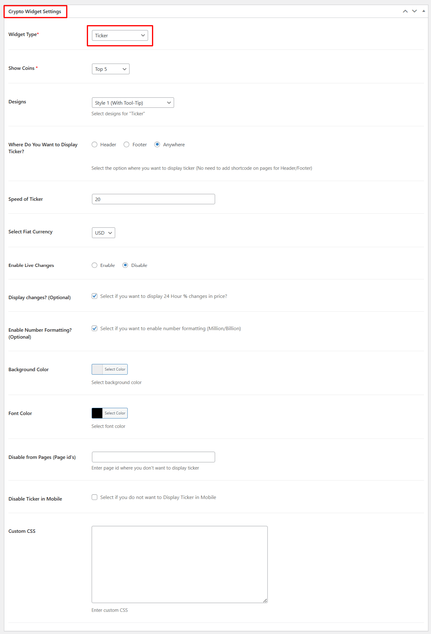431x634 pixels.
Task: Open the Show Coins dropdown
Action: [111, 69]
